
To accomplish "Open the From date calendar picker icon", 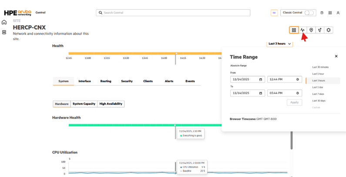I will pyautogui.click(x=261, y=79).
